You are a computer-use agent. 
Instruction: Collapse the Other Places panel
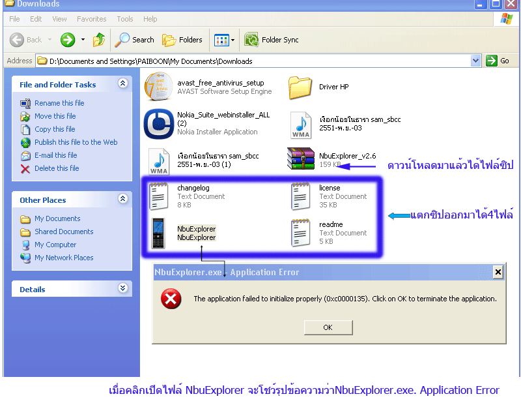(122, 199)
